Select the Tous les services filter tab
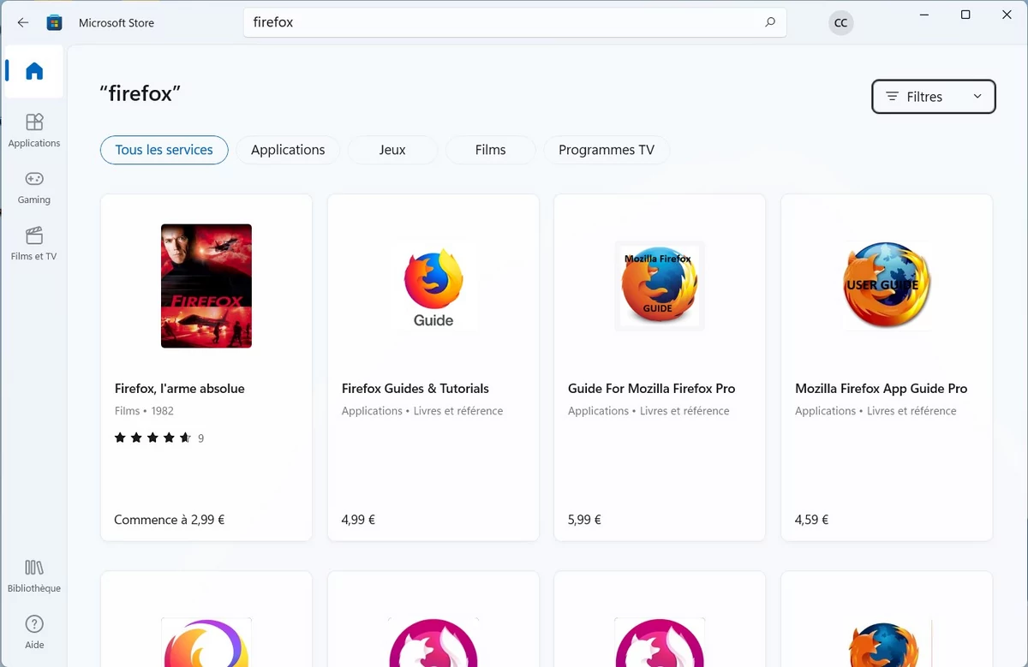1028x667 pixels. click(x=164, y=150)
